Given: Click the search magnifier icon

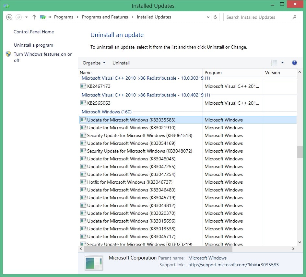Looking at the screenshot, I should point(294,17).
